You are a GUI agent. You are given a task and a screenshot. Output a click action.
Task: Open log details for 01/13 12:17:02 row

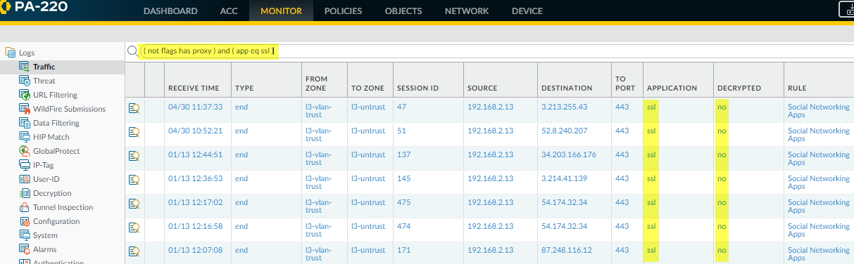[x=134, y=203]
